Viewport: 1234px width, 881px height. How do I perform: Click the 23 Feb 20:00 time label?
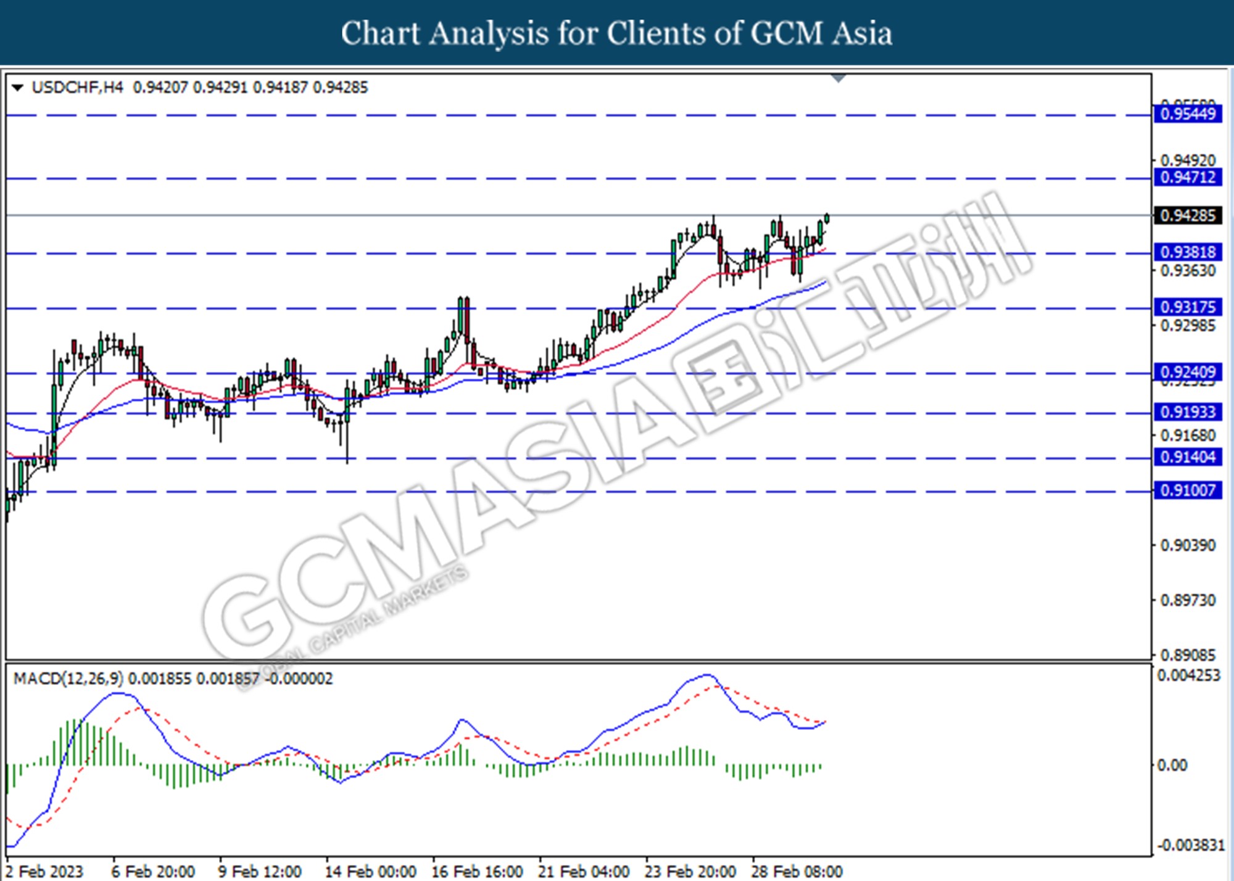(690, 872)
